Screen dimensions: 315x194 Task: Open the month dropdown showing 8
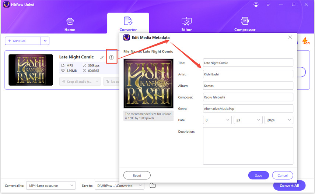[x=217, y=120]
